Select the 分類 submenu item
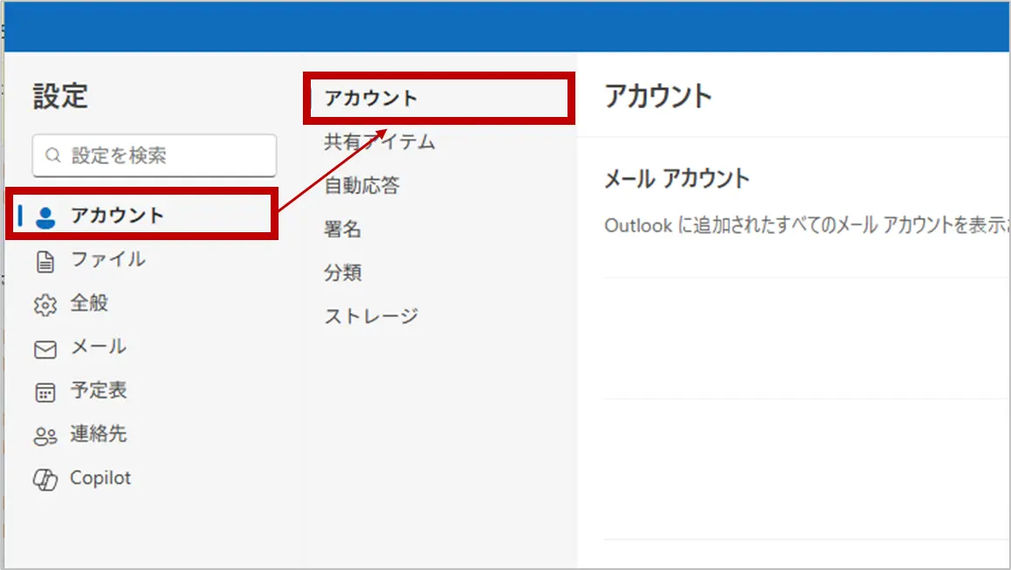1011x570 pixels. click(342, 273)
